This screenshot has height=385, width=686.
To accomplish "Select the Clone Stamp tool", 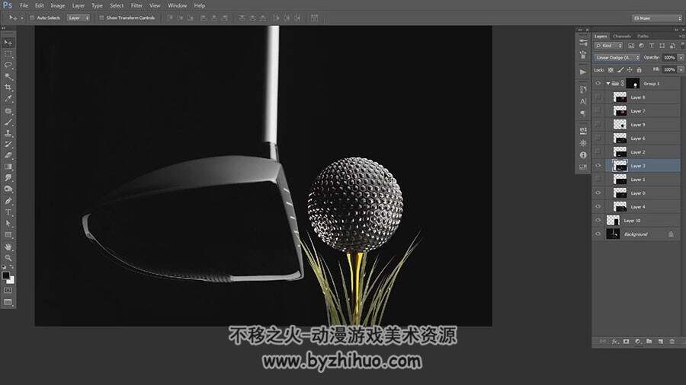I will [x=8, y=133].
